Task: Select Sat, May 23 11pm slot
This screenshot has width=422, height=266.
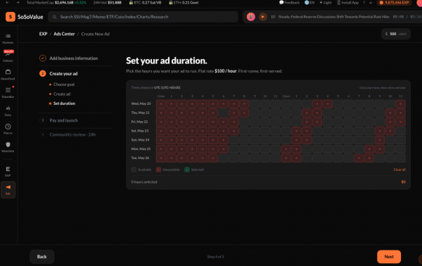Action: pyautogui.click(x=400, y=131)
